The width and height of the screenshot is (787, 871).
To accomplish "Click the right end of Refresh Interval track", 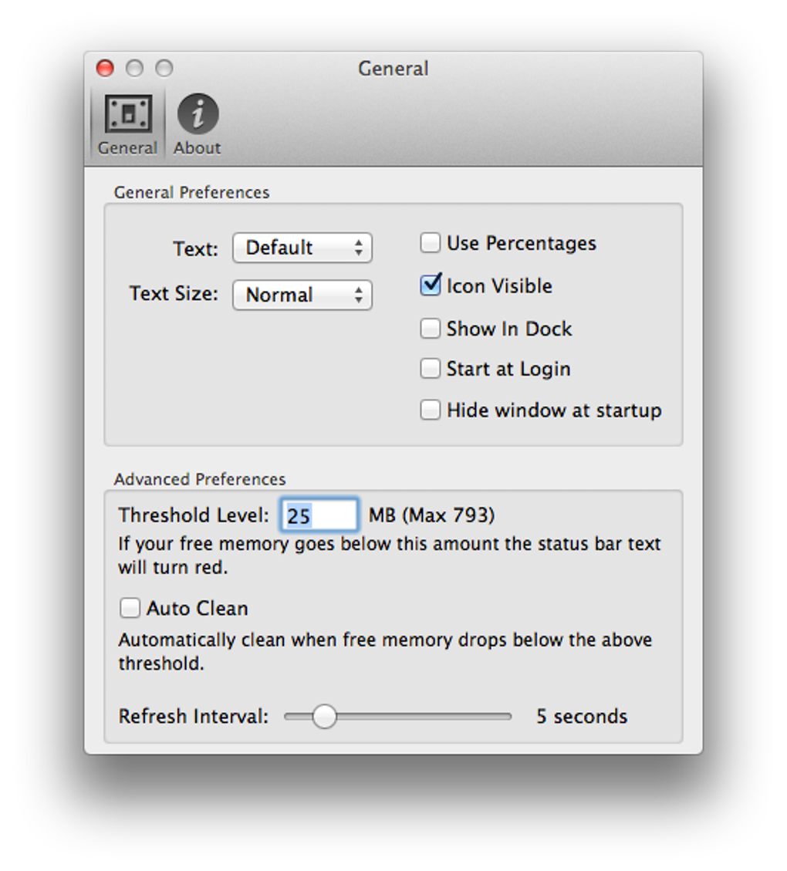I will point(508,717).
